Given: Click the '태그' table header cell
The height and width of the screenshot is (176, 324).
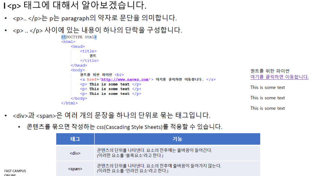Looking at the screenshot, I should (75, 139).
